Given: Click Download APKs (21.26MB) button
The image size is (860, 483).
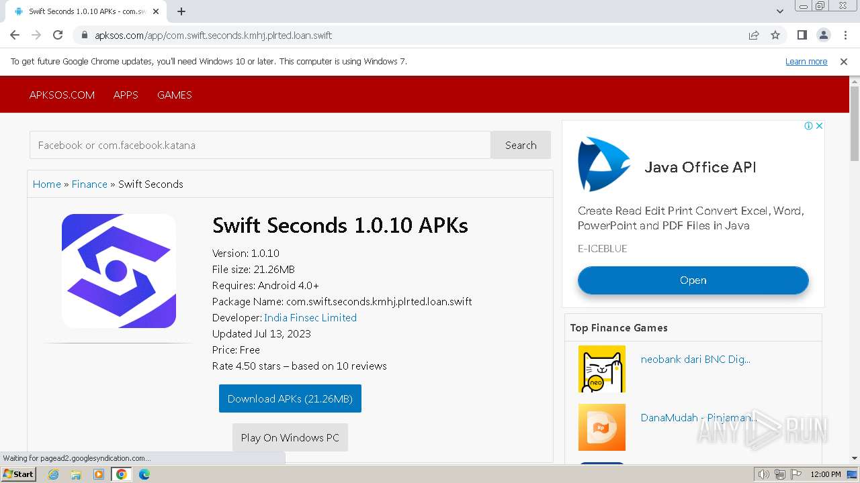Looking at the screenshot, I should click(x=290, y=398).
